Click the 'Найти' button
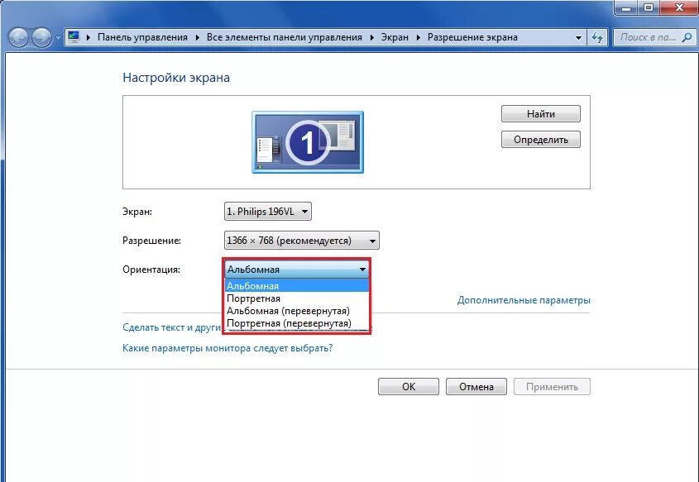This screenshot has width=699, height=482. pyautogui.click(x=541, y=113)
